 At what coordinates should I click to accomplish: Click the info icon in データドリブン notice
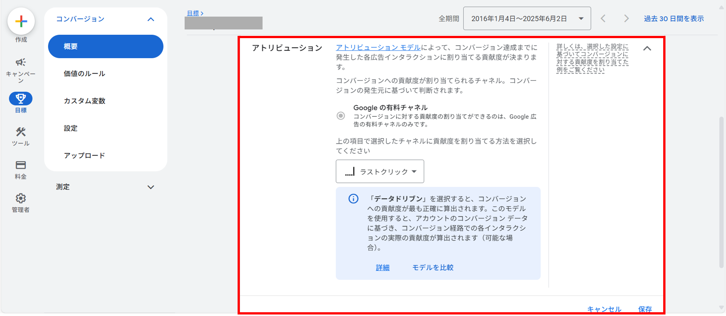353,199
